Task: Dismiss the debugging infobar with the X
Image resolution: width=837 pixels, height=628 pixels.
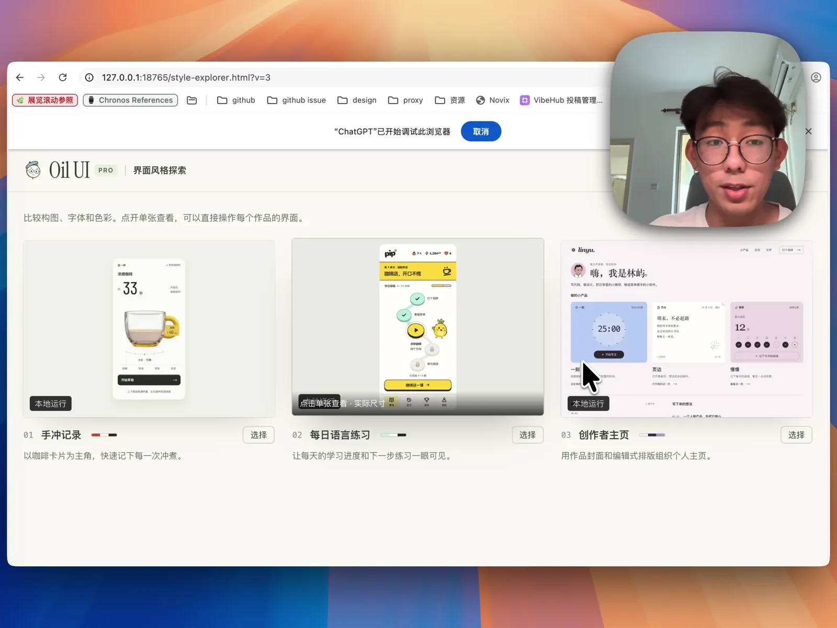Action: point(809,131)
